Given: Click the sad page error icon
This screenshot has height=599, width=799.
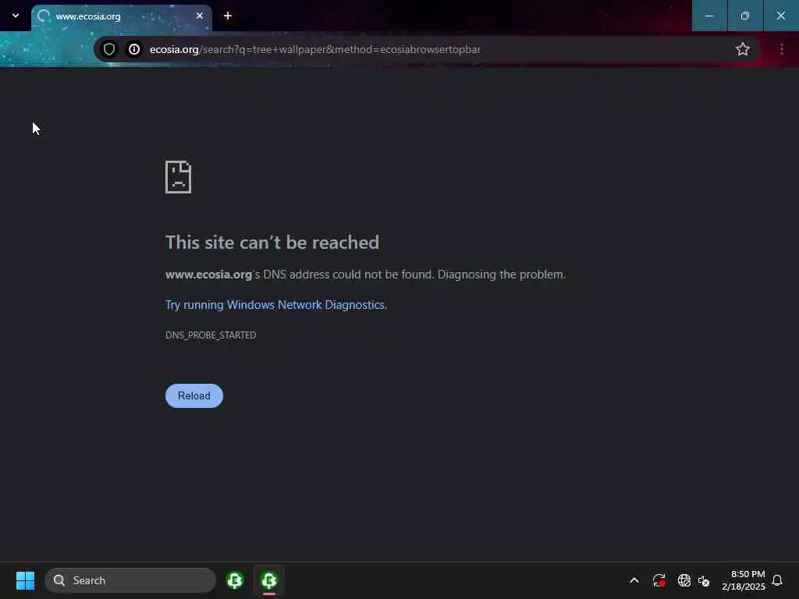Looking at the screenshot, I should (x=179, y=177).
